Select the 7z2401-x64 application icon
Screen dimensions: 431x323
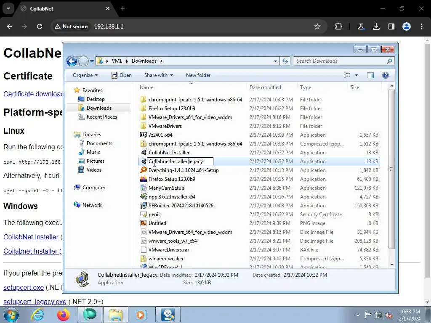tap(143, 135)
